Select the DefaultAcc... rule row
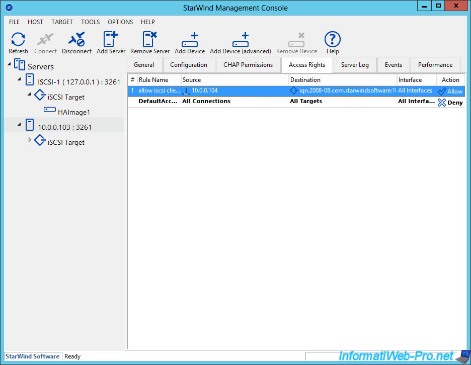Screen dimensions: 471x365 [x=296, y=102]
